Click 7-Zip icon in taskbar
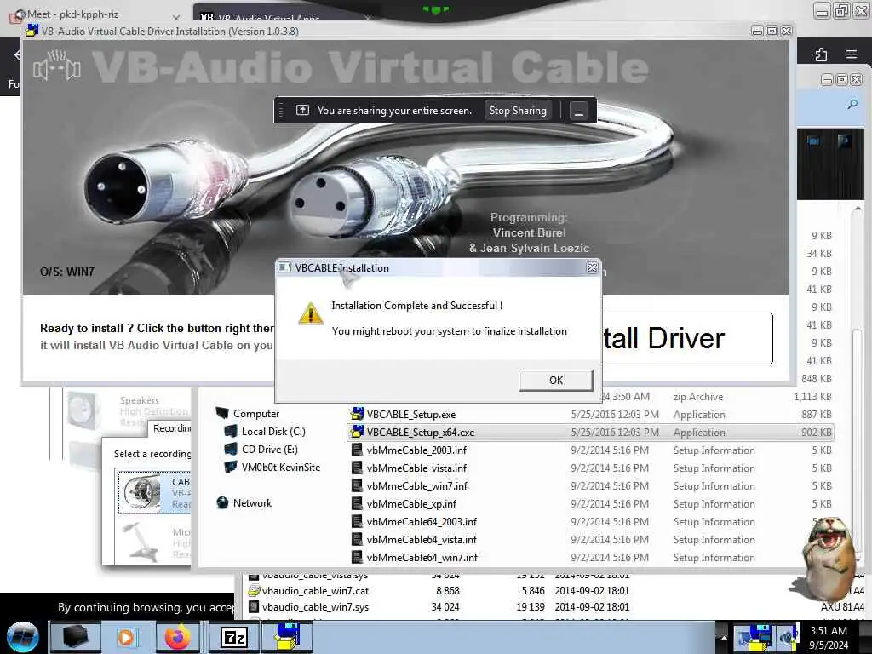Screen dimensions: 872x654 (233, 637)
